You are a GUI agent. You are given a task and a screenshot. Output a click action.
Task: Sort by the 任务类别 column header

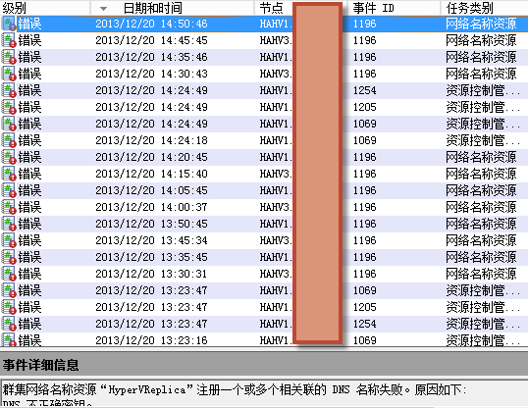[x=469, y=8]
